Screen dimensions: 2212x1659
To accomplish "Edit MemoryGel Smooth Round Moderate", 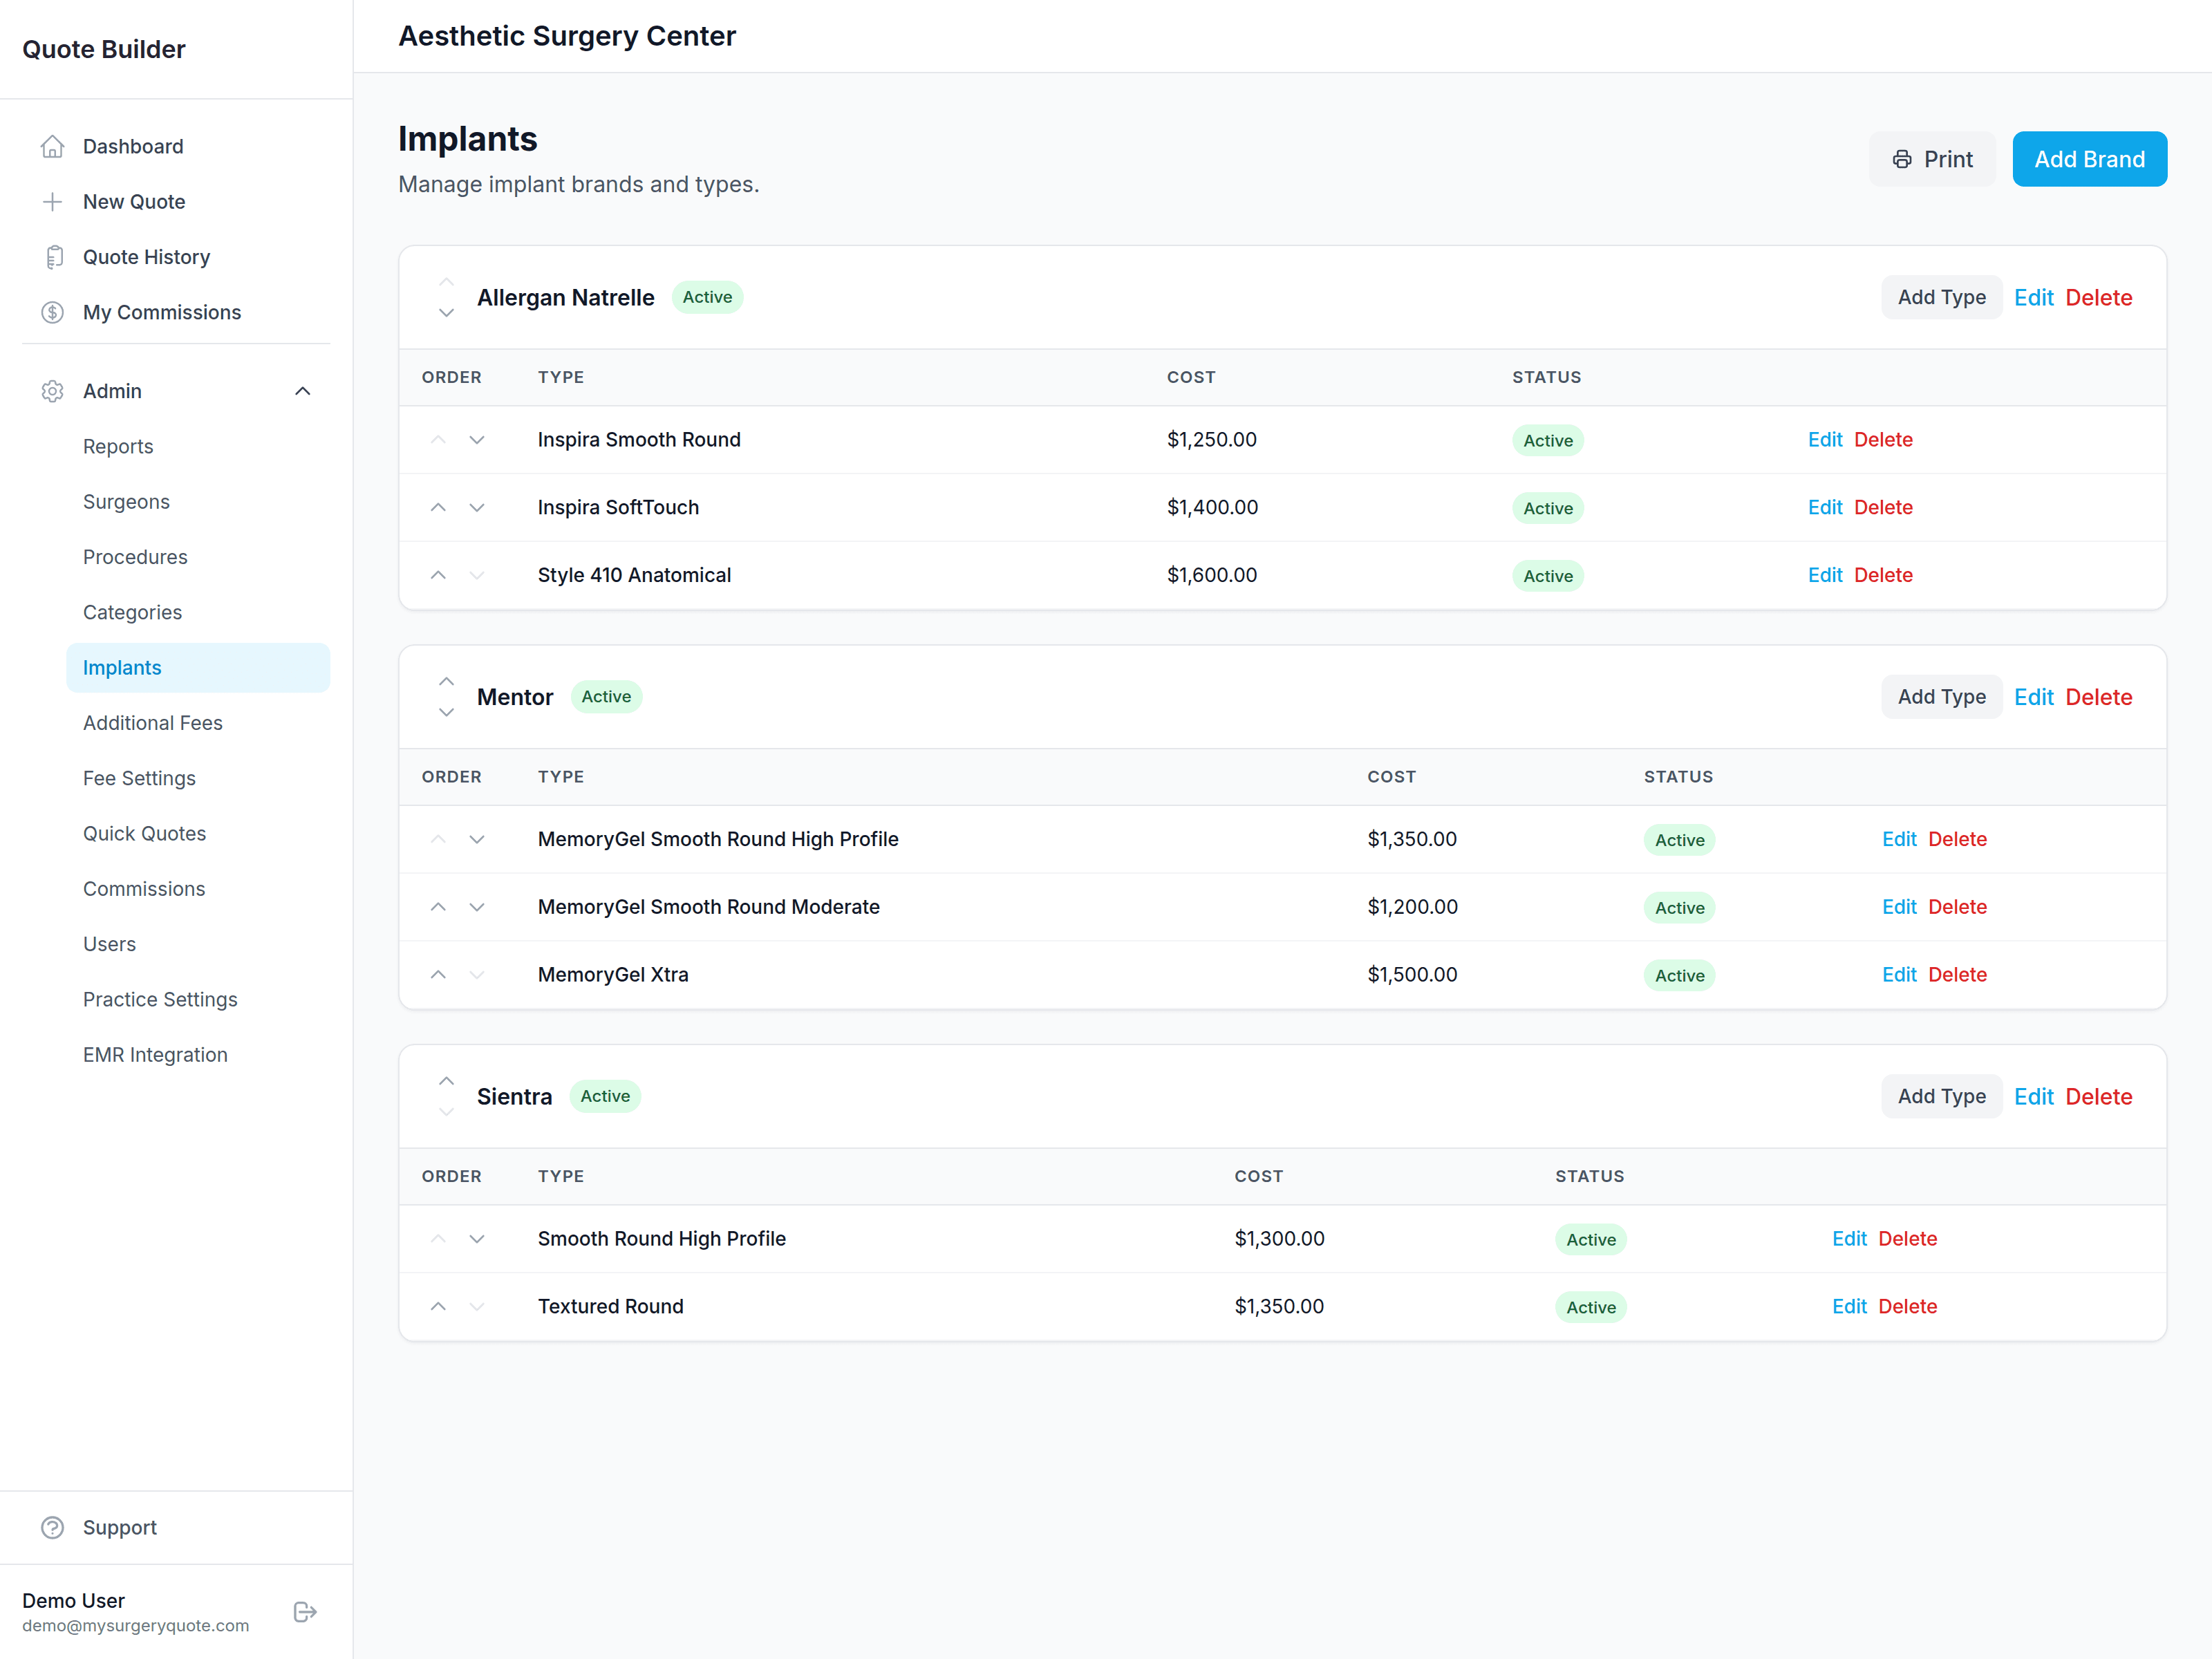I will point(1899,907).
